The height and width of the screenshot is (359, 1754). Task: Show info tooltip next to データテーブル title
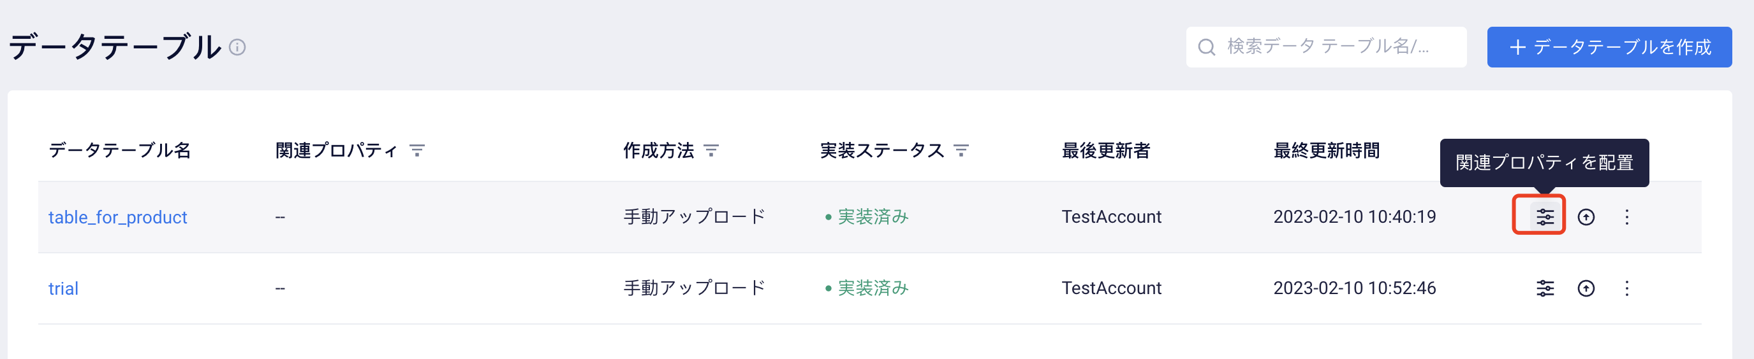click(x=237, y=47)
